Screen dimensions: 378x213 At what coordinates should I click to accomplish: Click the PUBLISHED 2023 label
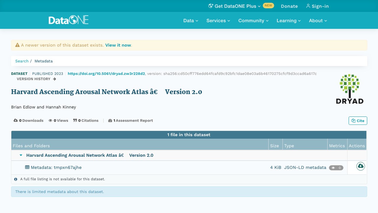(x=48, y=74)
